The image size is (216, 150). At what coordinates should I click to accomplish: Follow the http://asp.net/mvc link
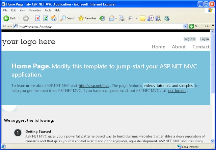click(94, 86)
